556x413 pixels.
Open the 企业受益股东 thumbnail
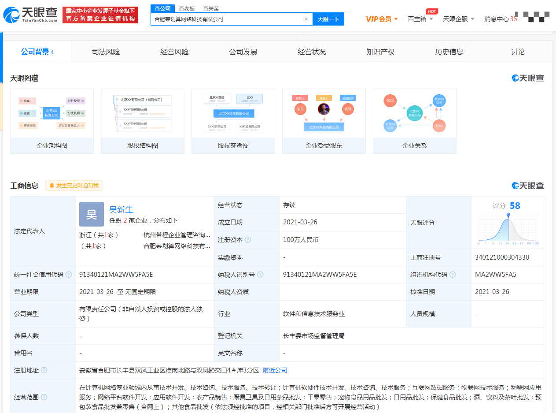(324, 121)
